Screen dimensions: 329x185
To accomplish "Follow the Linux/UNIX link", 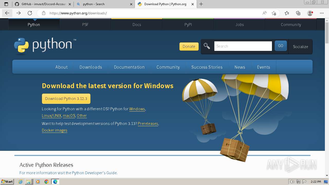I will coord(52,116).
